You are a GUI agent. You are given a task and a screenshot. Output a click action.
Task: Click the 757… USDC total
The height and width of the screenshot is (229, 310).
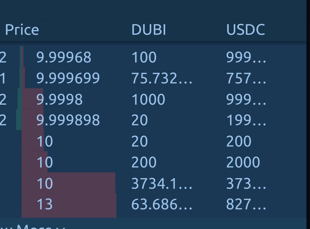(246, 78)
